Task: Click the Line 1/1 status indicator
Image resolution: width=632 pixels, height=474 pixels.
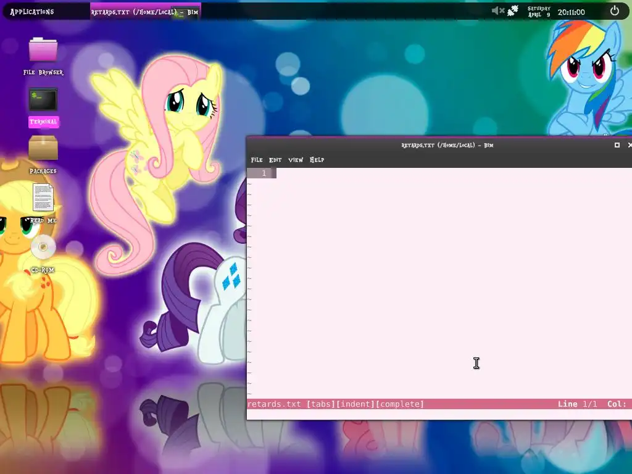Action: click(577, 404)
